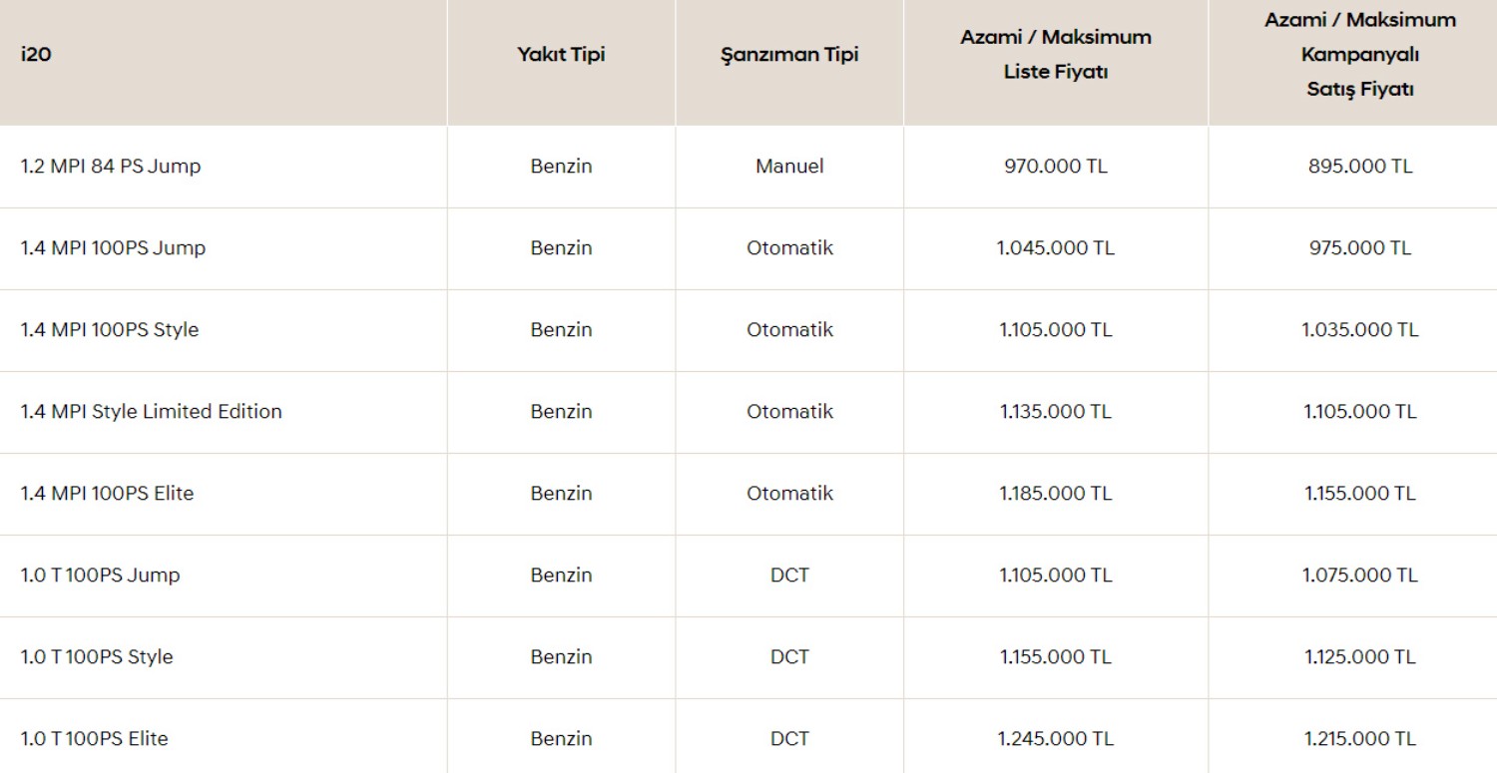Click the Şanzıman Tipi column header
1497x773 pixels.
pyautogui.click(x=789, y=55)
